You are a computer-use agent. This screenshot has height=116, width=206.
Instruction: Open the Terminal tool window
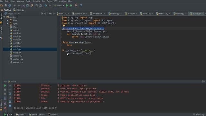(53, 115)
